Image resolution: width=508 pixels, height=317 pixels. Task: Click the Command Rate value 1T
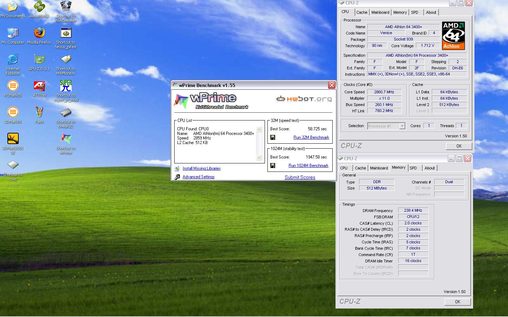coord(413,254)
